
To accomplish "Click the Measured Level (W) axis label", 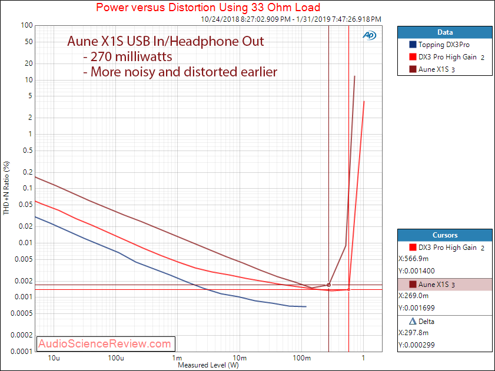I will click(x=208, y=365).
